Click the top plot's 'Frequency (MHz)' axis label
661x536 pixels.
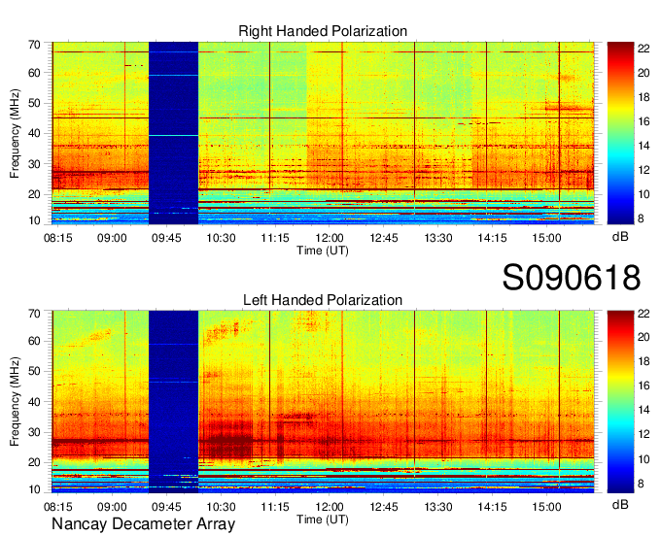tap(15, 133)
